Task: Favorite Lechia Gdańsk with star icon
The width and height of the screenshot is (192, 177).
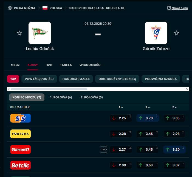Action: click(x=19, y=33)
